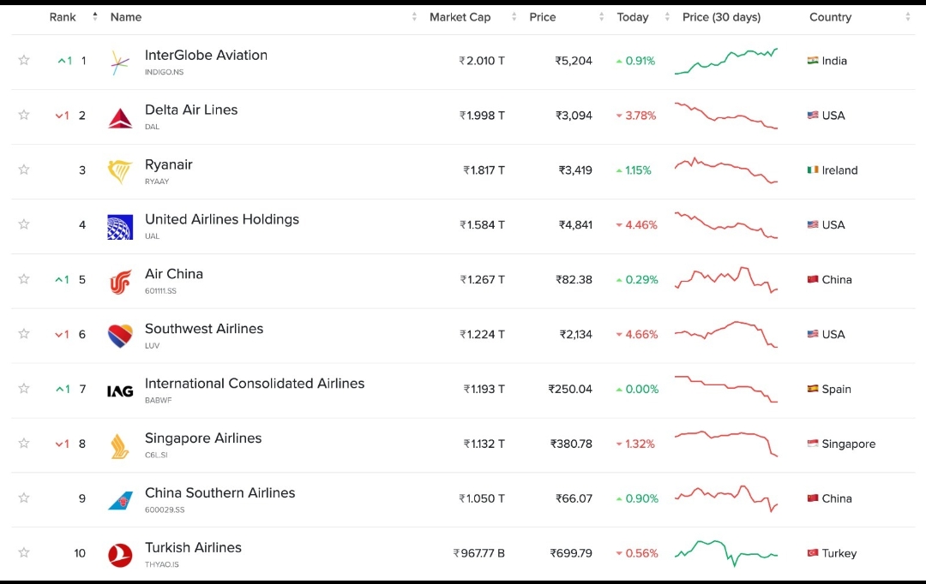Click Air China's 30-day price chart

(726, 280)
